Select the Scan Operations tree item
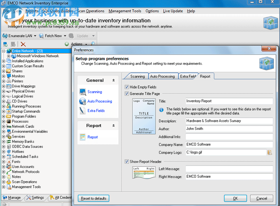The height and width of the screenshot is (206, 280). point(24,182)
